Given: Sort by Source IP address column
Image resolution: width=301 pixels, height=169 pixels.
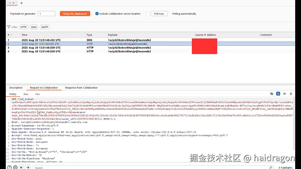Looking at the screenshot, I should (227, 35).
